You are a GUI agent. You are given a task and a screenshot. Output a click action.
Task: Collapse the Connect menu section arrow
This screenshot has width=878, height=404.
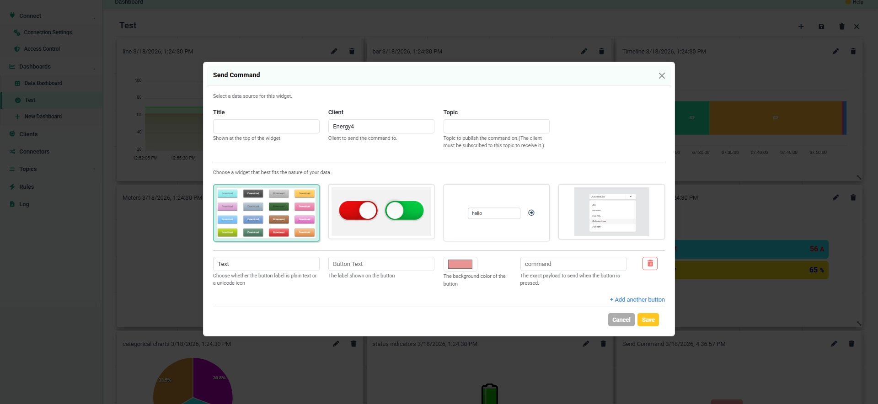click(95, 18)
